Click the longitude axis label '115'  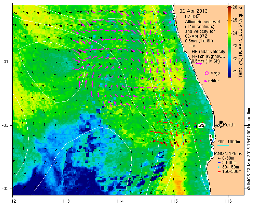(x=174, y=201)
